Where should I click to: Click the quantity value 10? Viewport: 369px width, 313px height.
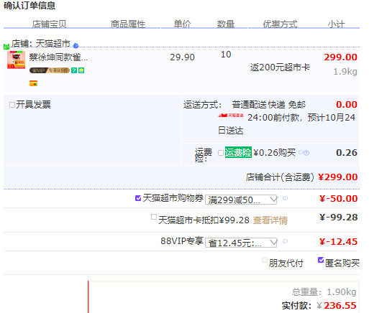(226, 55)
